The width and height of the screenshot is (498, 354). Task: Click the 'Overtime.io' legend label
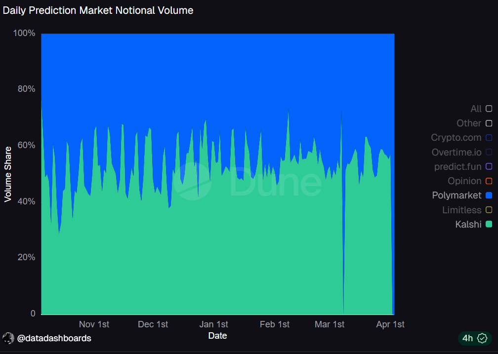click(456, 152)
